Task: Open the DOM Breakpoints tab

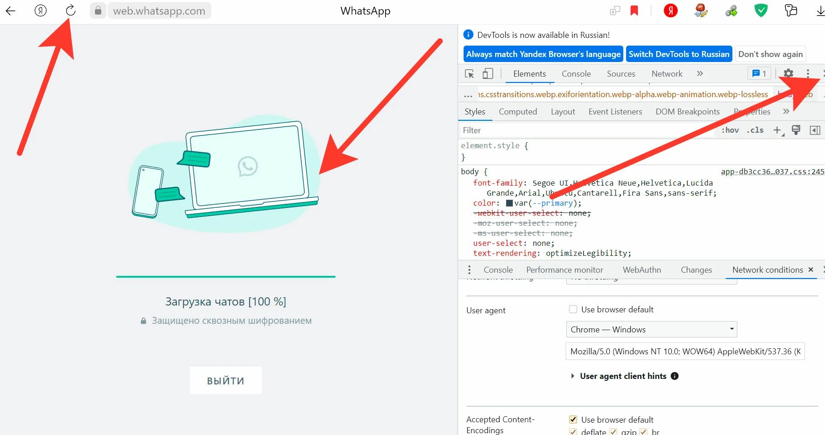Action: coord(688,112)
